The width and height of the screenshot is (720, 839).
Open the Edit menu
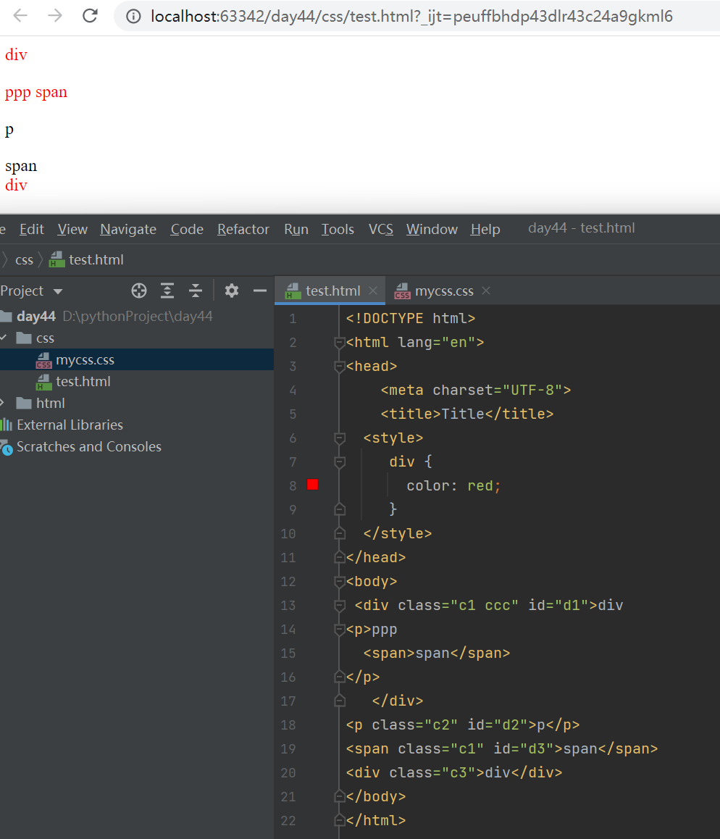32,229
